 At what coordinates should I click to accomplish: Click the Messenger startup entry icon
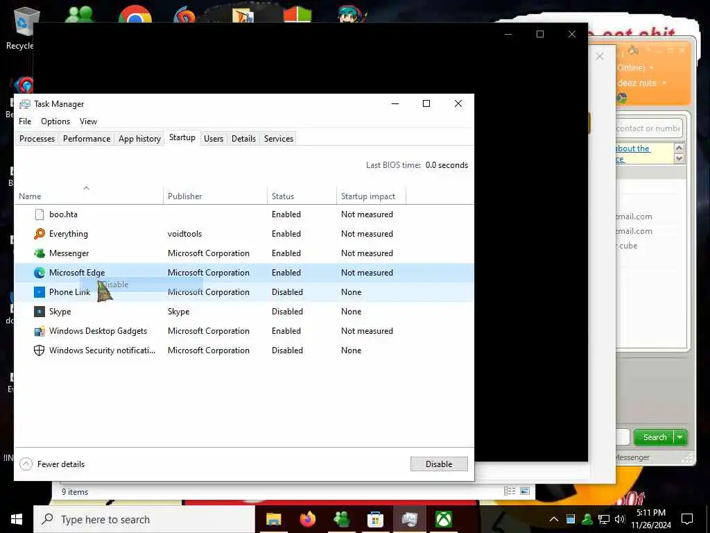pyautogui.click(x=40, y=253)
